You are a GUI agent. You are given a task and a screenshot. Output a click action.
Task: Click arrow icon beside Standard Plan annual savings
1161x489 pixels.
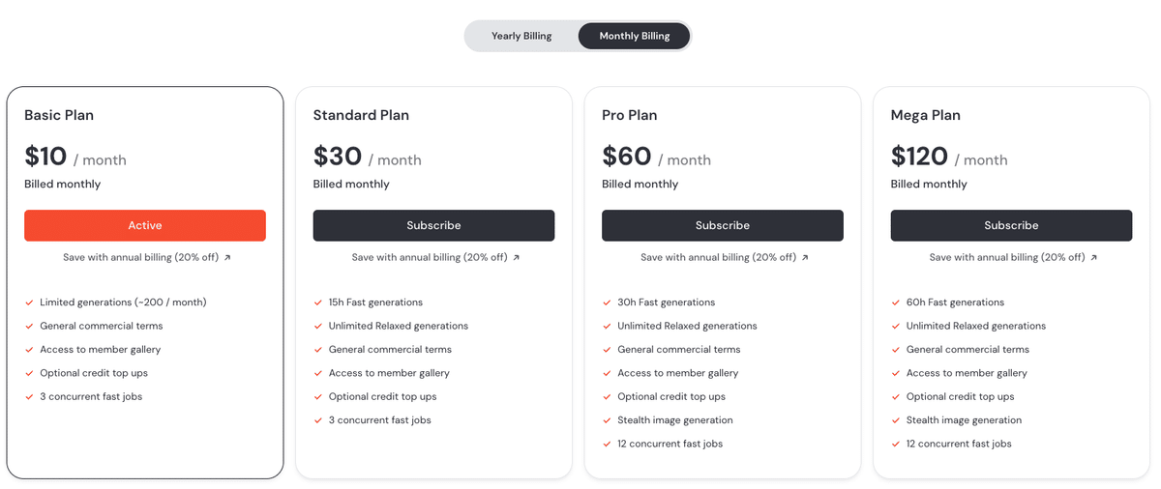point(517,258)
